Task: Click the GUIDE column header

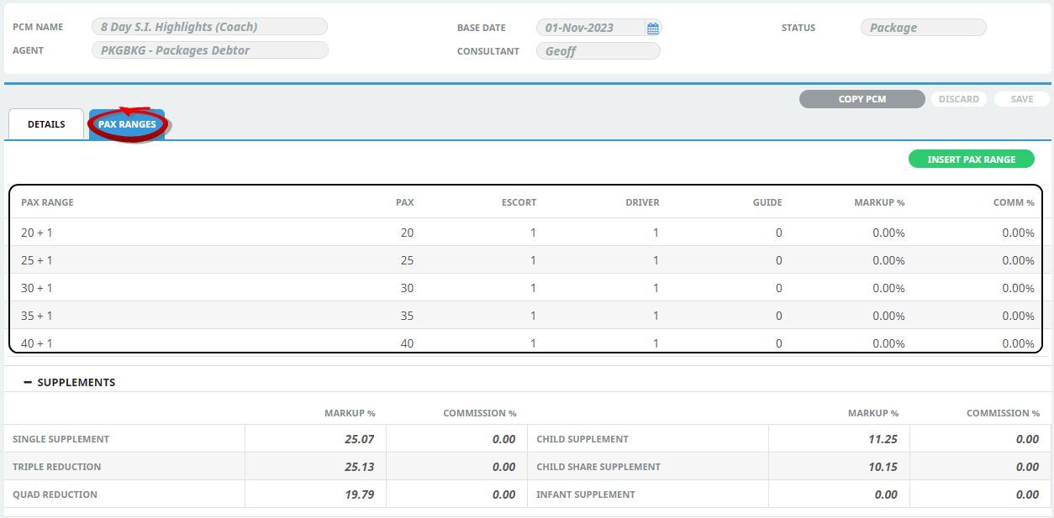Action: point(768,202)
